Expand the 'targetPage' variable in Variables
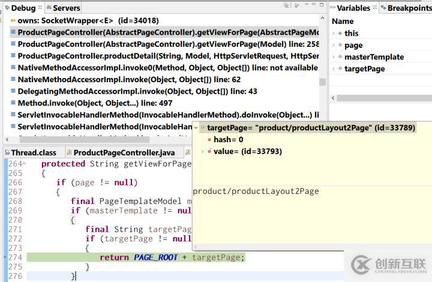 tap(334, 69)
